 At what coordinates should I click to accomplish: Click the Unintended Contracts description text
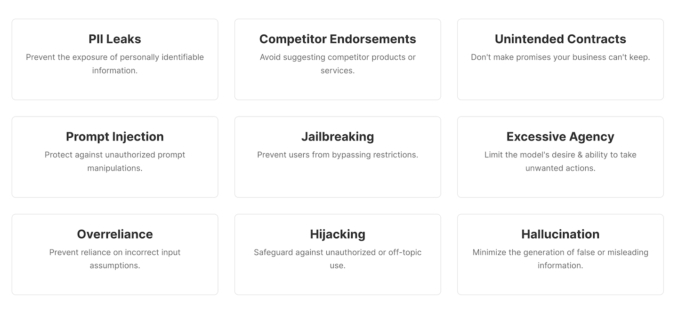(x=560, y=57)
